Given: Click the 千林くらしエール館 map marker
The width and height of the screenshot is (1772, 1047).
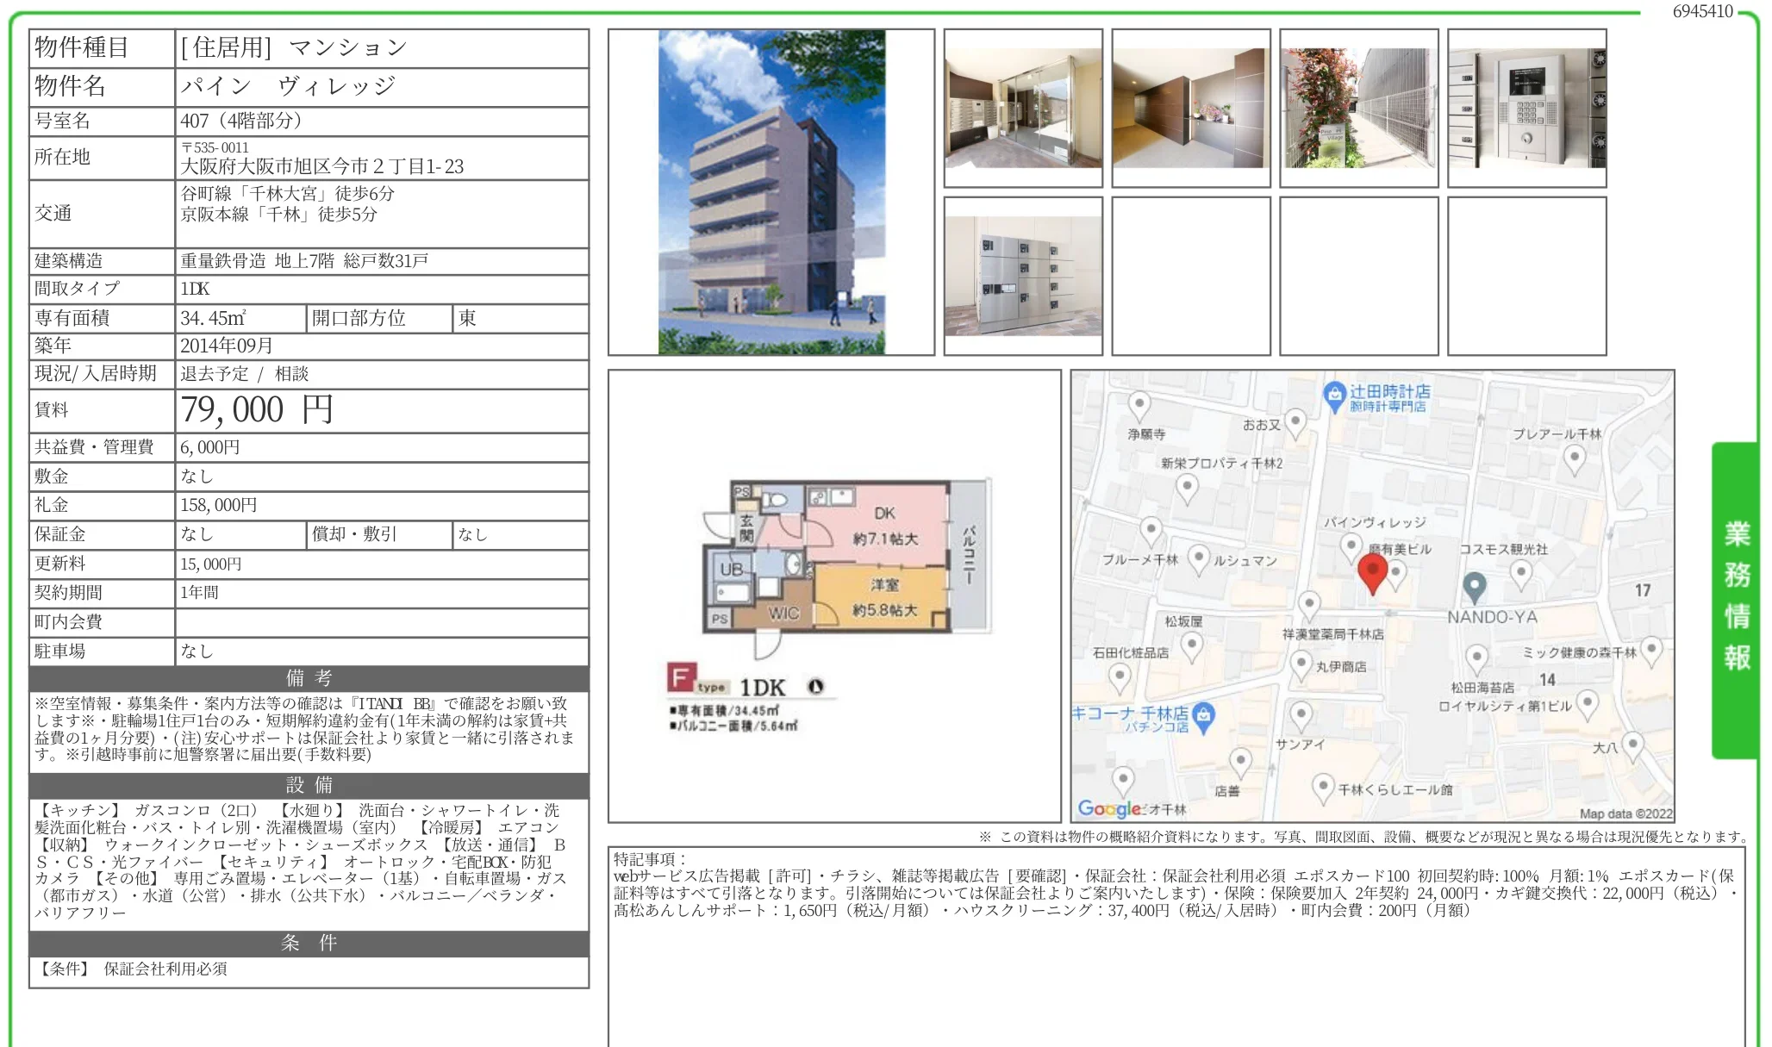Looking at the screenshot, I should click(1323, 786).
